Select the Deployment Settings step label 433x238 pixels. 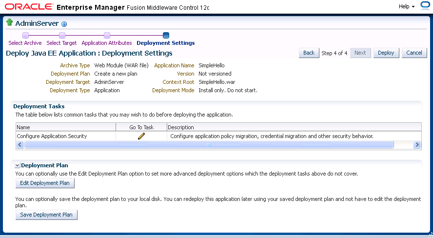pos(166,43)
